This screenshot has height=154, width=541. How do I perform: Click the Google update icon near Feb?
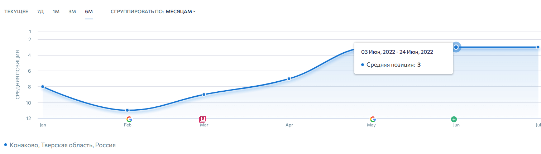pyautogui.click(x=129, y=119)
